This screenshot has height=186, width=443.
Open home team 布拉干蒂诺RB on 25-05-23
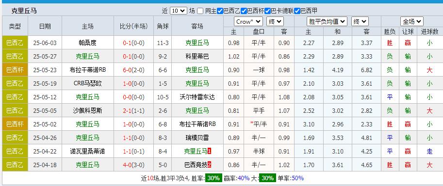[x=88, y=70]
